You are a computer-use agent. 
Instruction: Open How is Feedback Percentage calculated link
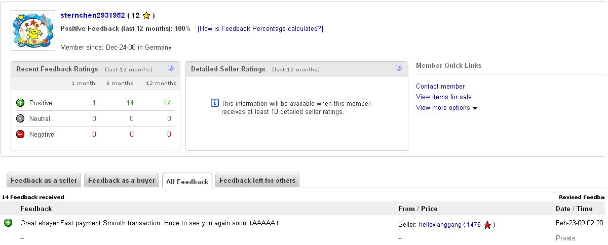[x=260, y=29]
